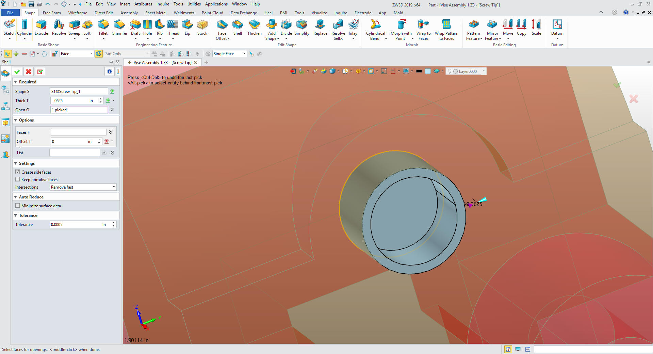
Task: Open the Help question mark icon
Action: [626, 12]
